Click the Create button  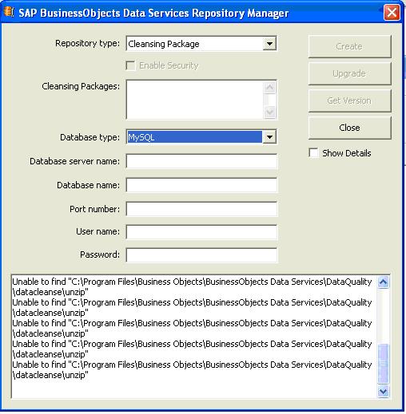pyautogui.click(x=349, y=46)
